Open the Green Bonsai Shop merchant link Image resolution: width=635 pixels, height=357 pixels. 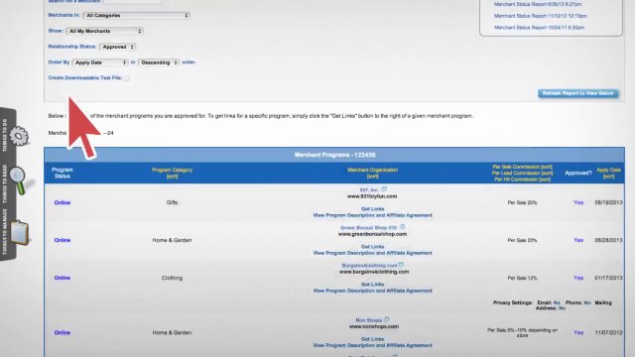point(368,228)
